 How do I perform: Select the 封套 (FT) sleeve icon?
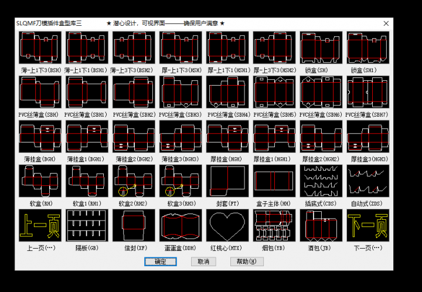click(227, 181)
